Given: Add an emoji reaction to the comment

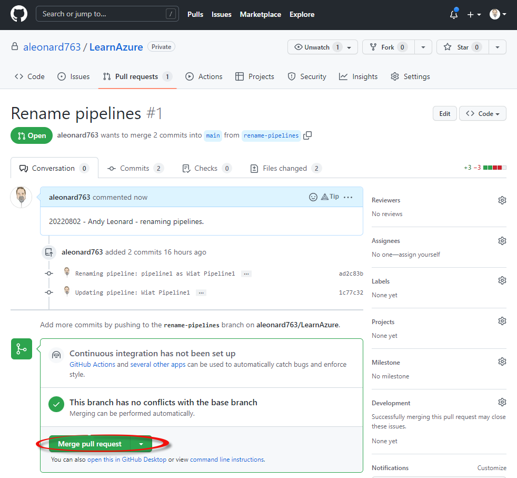Looking at the screenshot, I should tap(313, 197).
